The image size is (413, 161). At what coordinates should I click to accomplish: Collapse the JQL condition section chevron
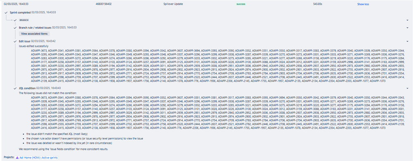coord(407,88)
